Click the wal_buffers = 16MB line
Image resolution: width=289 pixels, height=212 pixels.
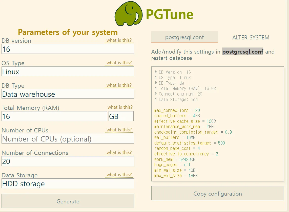tap(175, 137)
